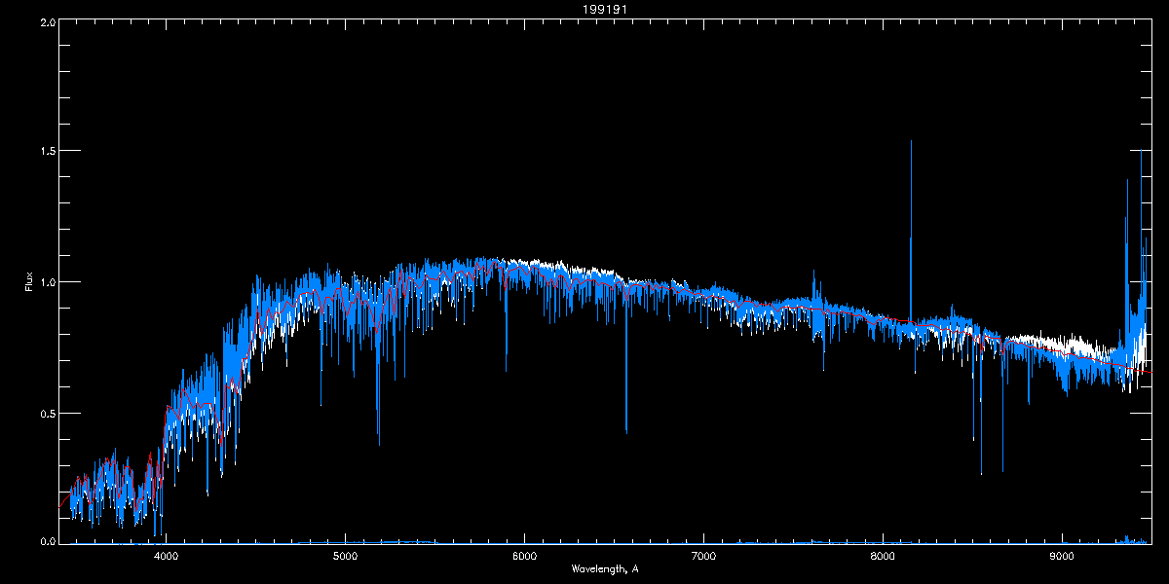
Task: Click the Wavelength, A axis label
Action: point(604,568)
